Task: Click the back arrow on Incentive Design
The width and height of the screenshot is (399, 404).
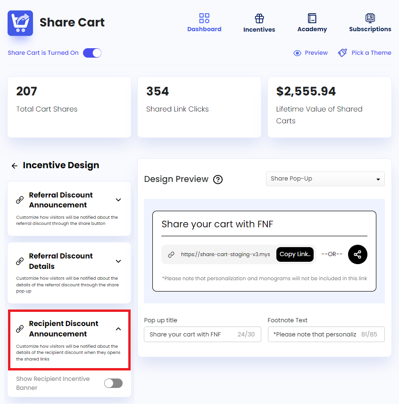Action: pyautogui.click(x=14, y=165)
